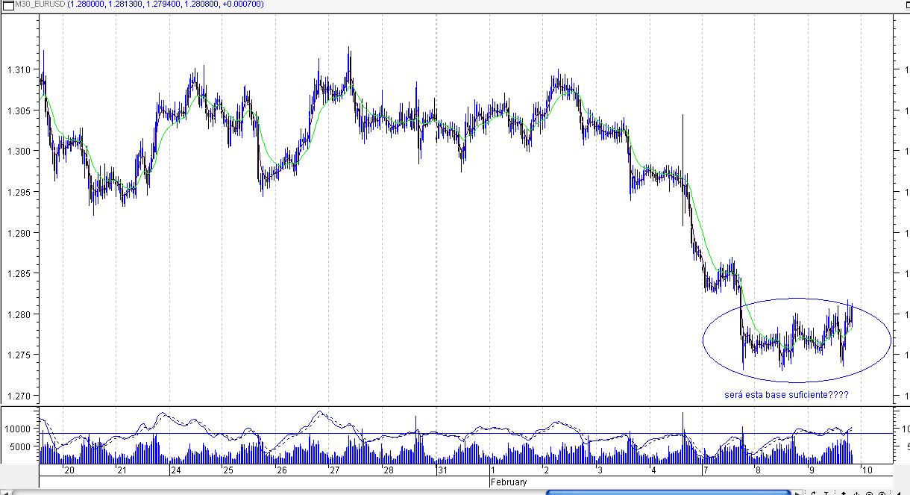910x495 pixels.
Task: Select the Text annotation tool
Action: pyautogui.click(x=826, y=493)
